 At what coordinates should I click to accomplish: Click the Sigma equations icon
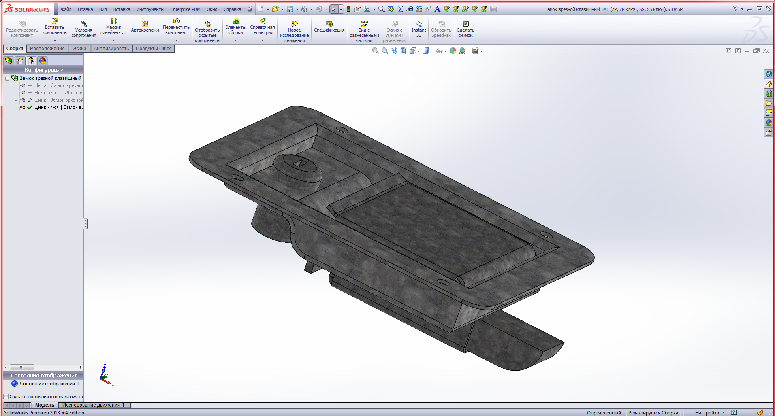pyautogui.click(x=400, y=9)
